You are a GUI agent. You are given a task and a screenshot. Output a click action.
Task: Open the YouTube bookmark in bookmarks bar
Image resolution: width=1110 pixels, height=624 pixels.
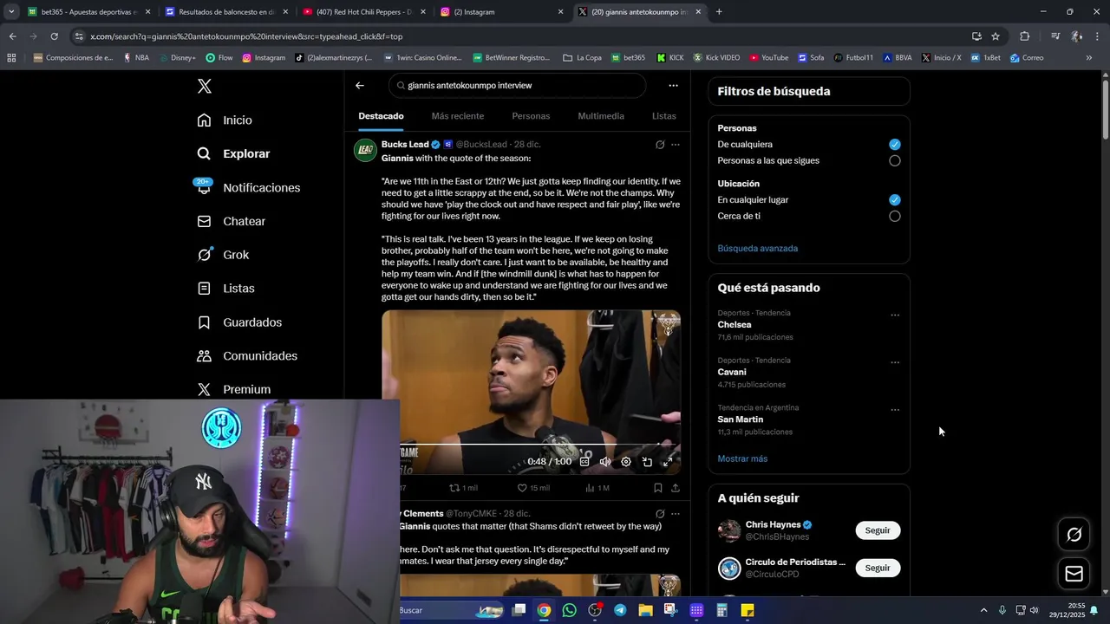point(768,58)
